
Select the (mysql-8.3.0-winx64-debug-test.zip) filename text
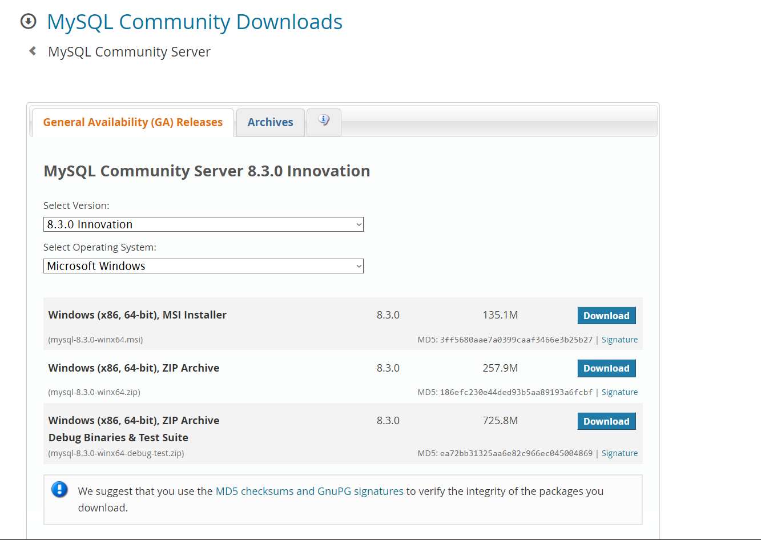116,453
